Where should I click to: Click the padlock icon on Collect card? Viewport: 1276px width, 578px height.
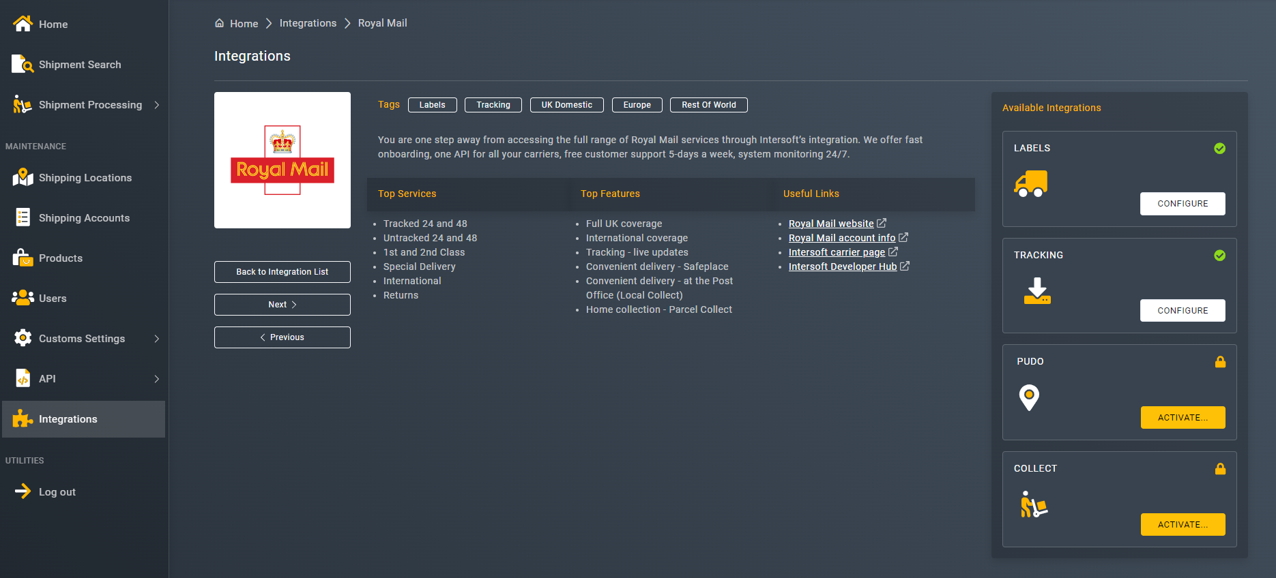[1220, 469]
